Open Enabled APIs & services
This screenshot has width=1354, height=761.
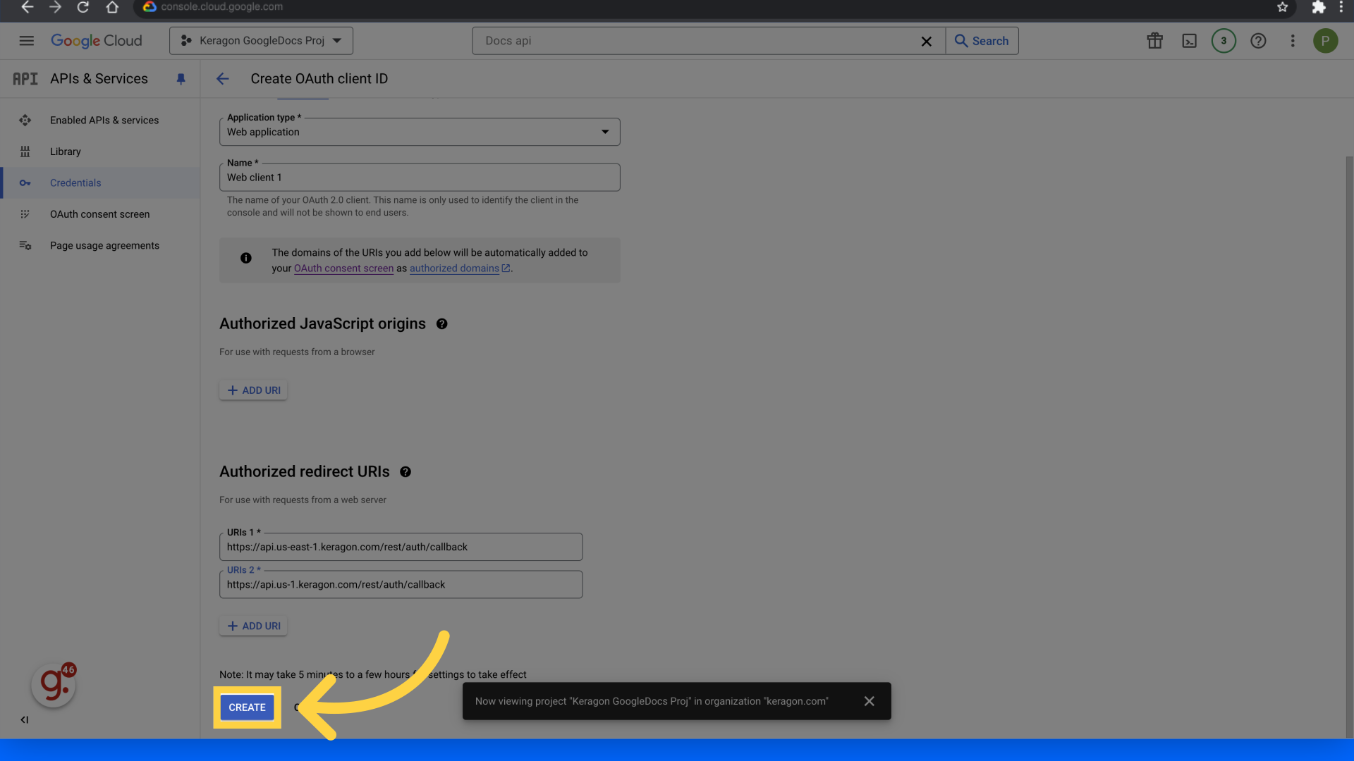[x=104, y=120]
